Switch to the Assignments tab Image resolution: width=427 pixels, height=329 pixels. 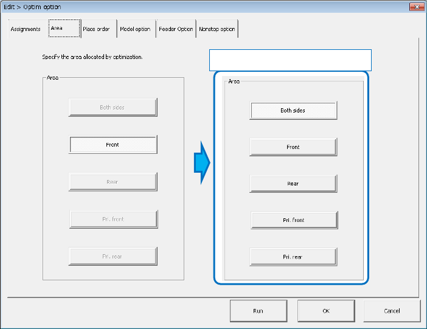[x=26, y=29]
